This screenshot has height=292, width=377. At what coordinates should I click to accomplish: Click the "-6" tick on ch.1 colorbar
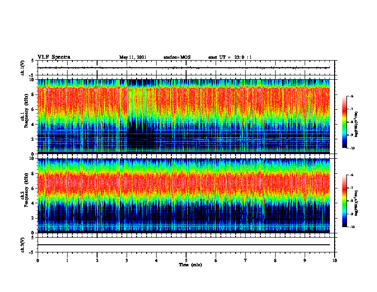click(x=351, y=96)
